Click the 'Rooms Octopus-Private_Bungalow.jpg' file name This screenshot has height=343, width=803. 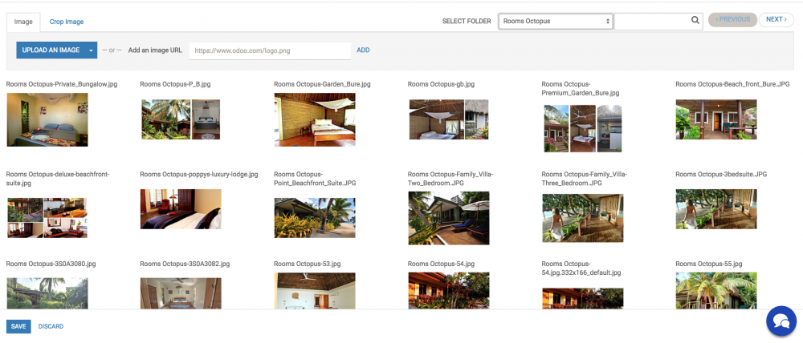(62, 84)
